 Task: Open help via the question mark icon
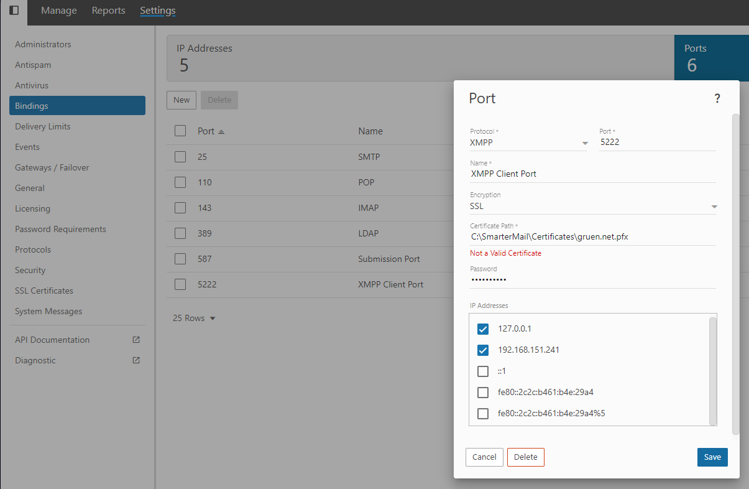tap(717, 98)
